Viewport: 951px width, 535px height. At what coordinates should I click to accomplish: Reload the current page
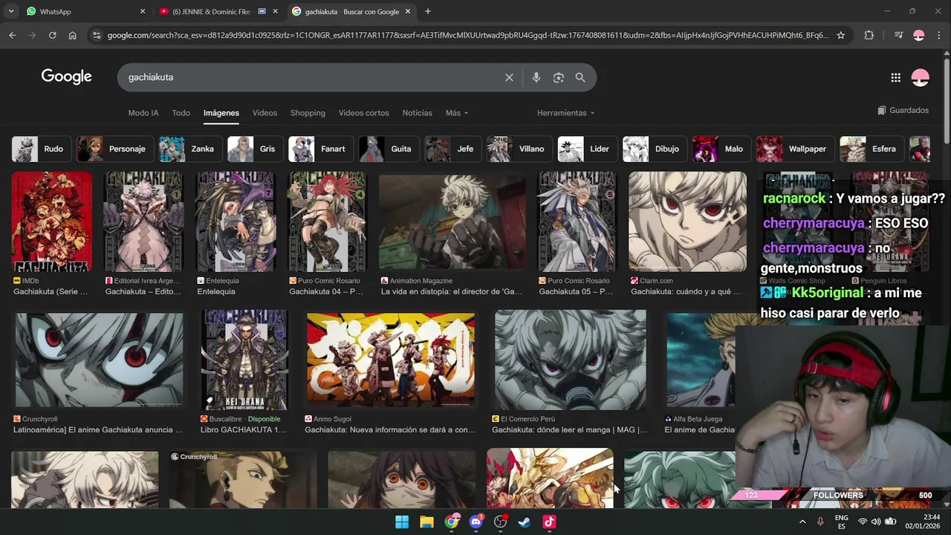click(52, 35)
